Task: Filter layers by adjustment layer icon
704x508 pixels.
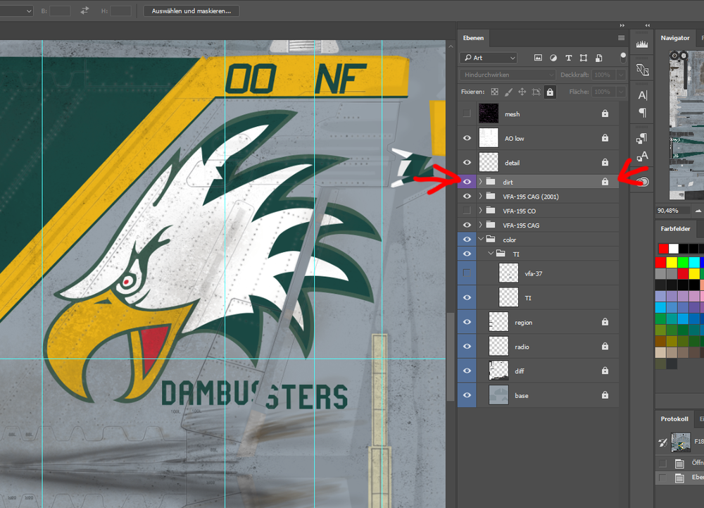Action: [x=553, y=58]
